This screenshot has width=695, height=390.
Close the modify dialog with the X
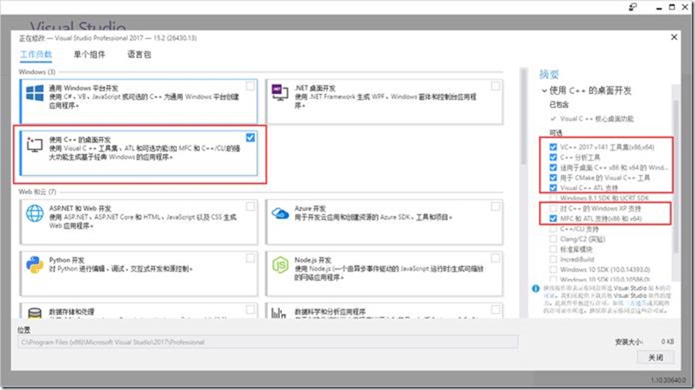tap(673, 37)
